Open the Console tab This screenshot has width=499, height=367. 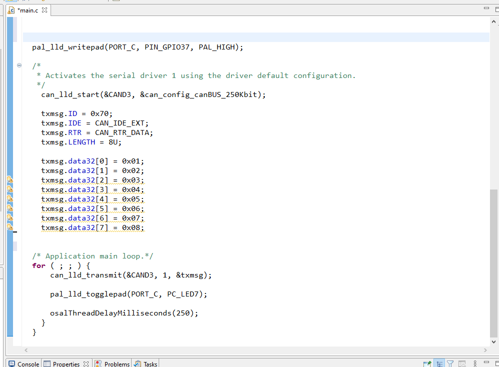tap(24, 364)
